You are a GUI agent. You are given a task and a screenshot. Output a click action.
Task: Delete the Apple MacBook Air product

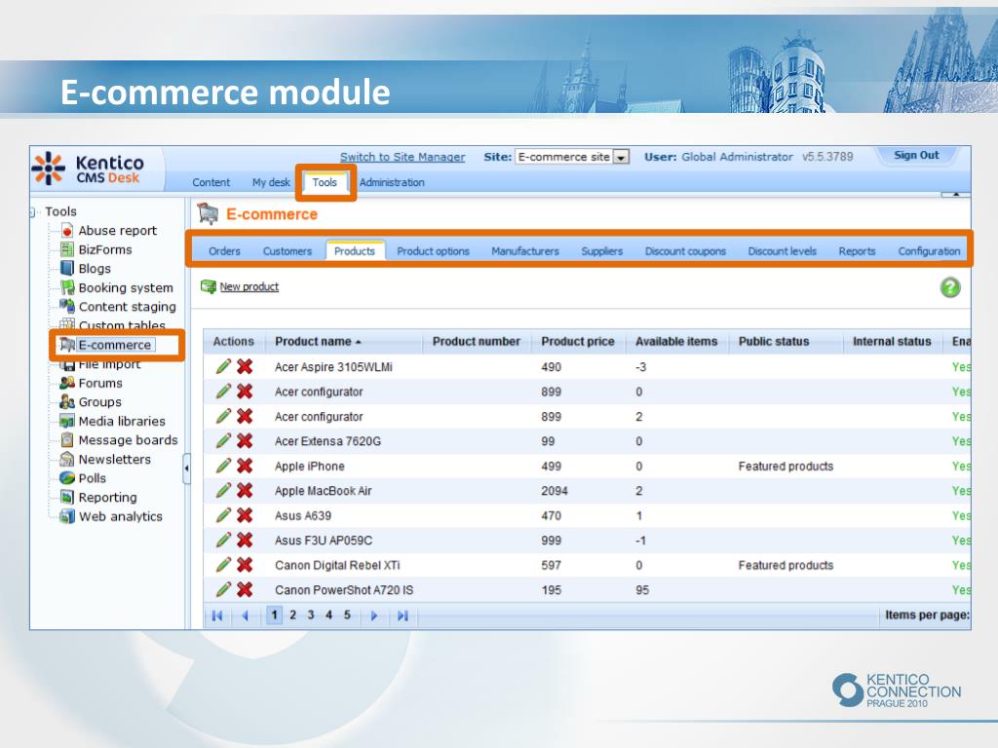245,491
